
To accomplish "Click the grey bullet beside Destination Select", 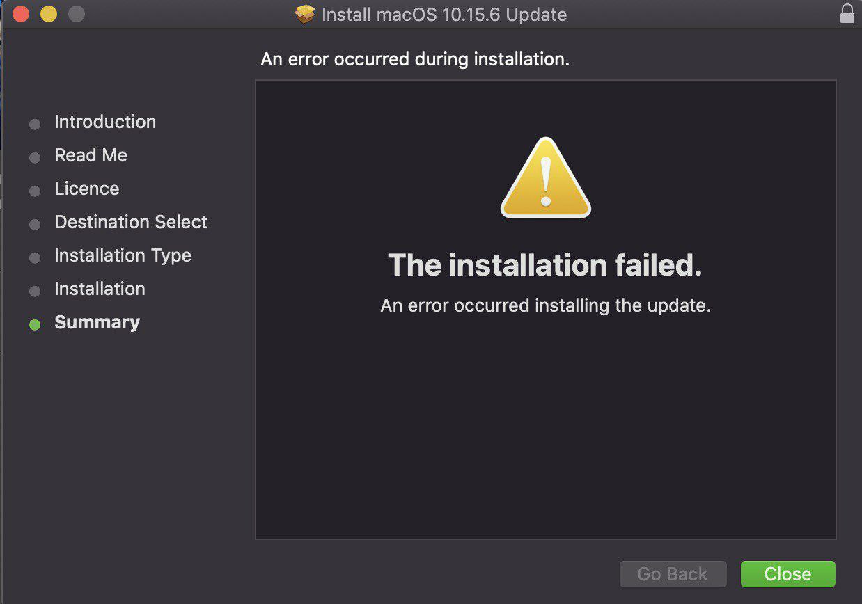I will pyautogui.click(x=35, y=225).
